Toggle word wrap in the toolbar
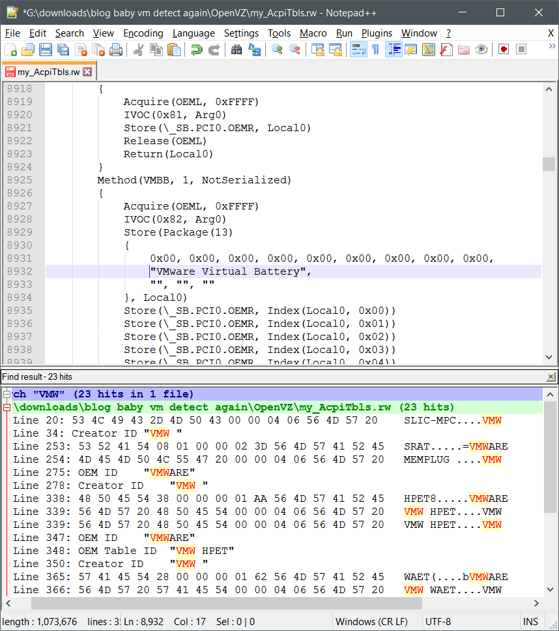 coord(358,50)
